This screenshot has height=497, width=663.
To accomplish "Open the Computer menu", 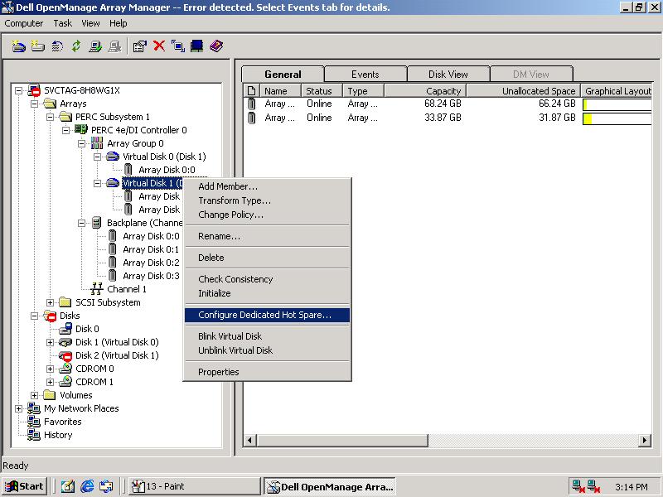I will click(24, 23).
